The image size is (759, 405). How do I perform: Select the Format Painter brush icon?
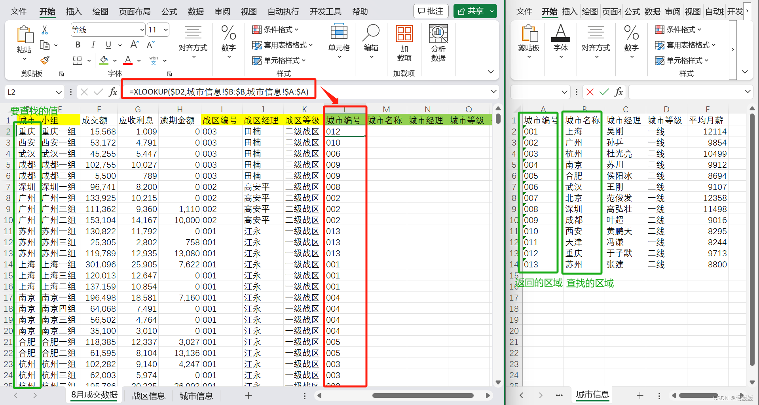(45, 60)
